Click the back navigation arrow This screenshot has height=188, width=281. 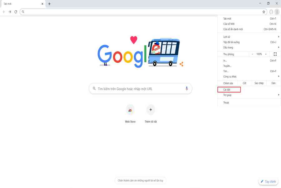(x=4, y=12)
